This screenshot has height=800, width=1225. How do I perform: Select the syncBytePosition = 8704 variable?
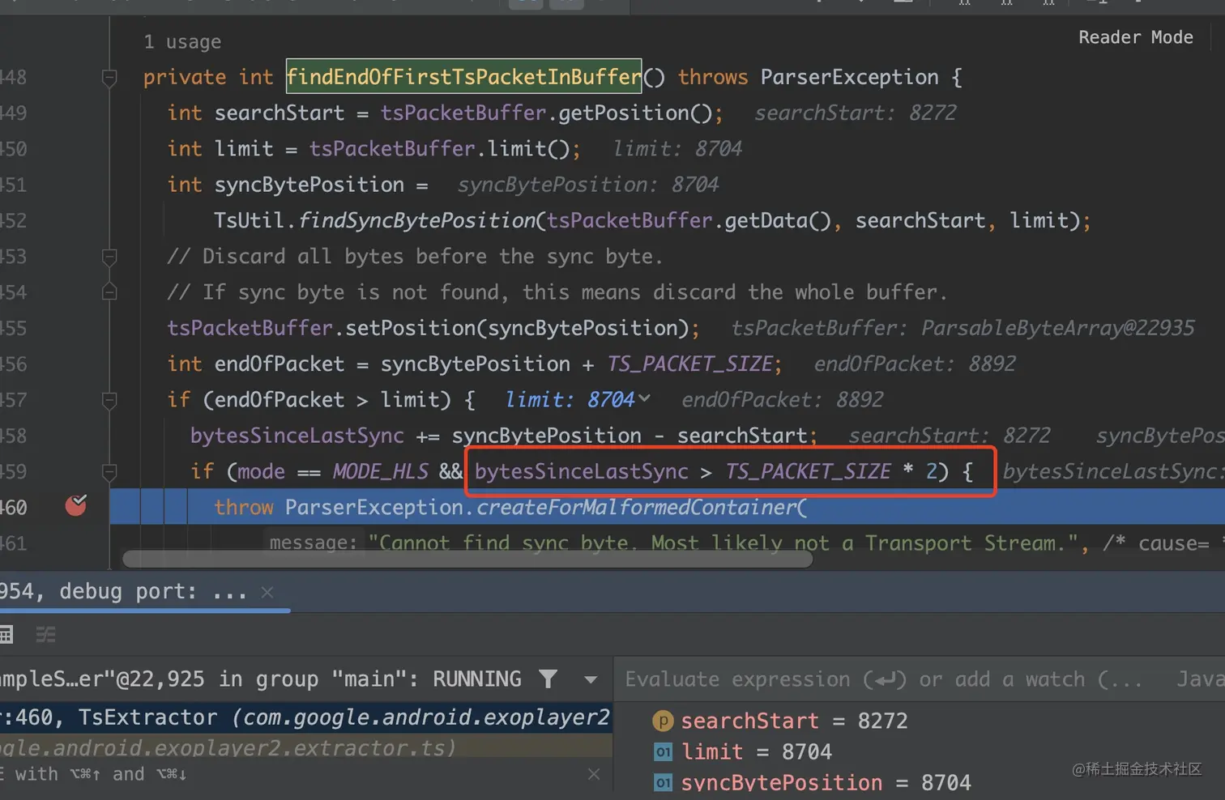tap(825, 783)
